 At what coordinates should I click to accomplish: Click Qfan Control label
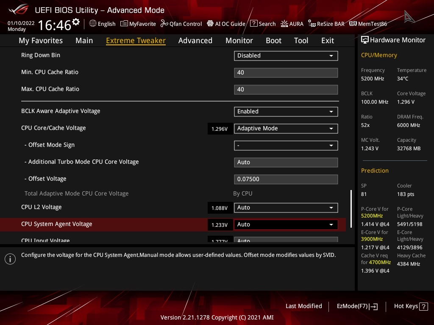(x=186, y=24)
